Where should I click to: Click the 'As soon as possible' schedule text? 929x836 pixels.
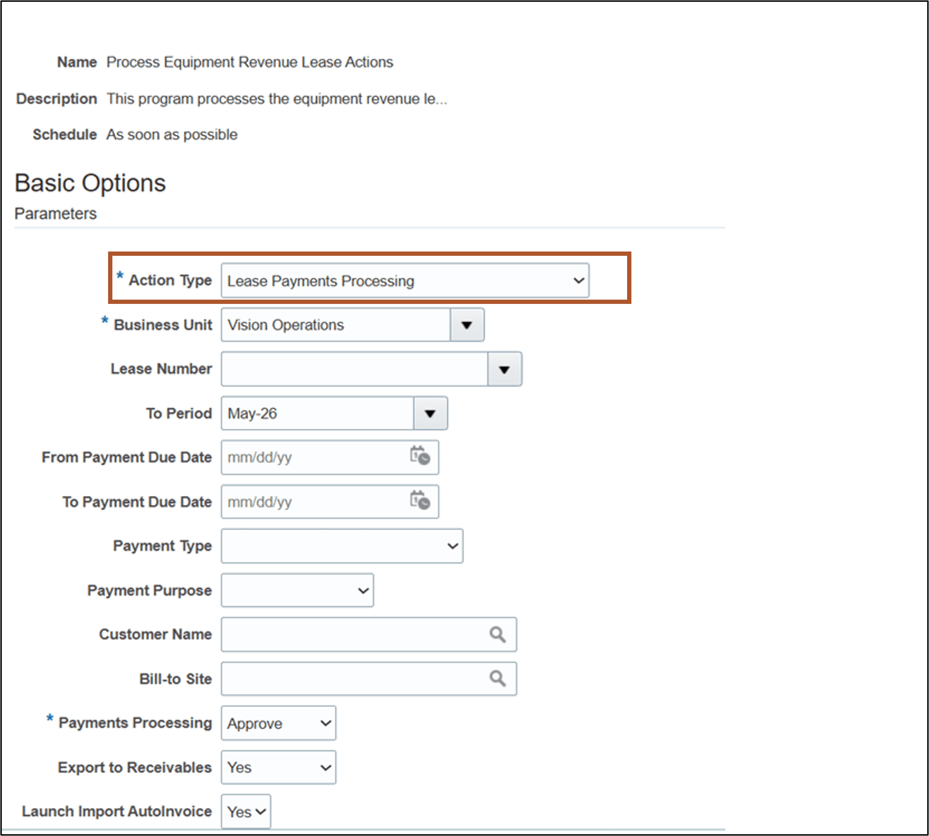(172, 135)
